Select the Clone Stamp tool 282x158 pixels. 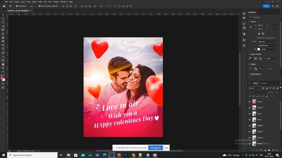click(x=3, y=37)
